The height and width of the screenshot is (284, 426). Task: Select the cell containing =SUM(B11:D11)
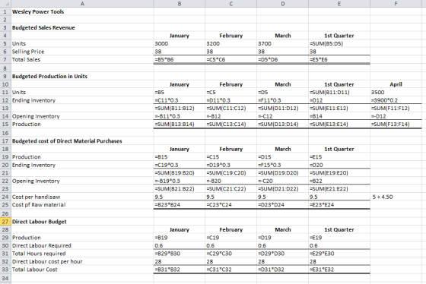(339, 92)
